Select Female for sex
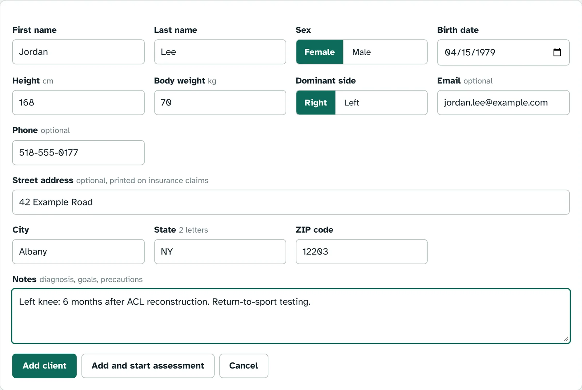This screenshot has width=582, height=390. click(319, 52)
